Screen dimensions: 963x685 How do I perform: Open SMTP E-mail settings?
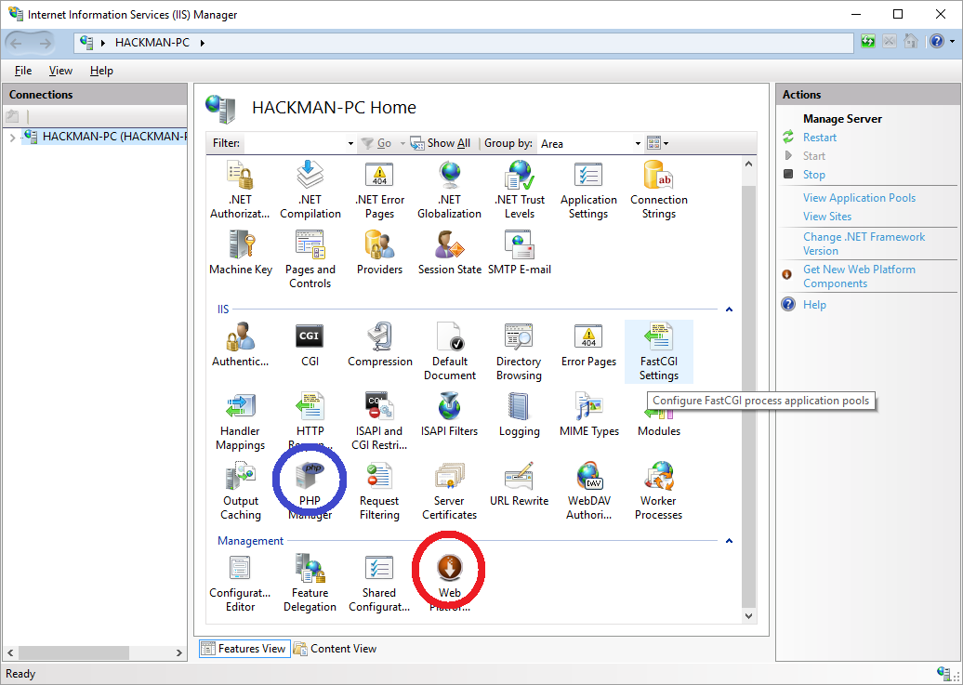[520, 253]
